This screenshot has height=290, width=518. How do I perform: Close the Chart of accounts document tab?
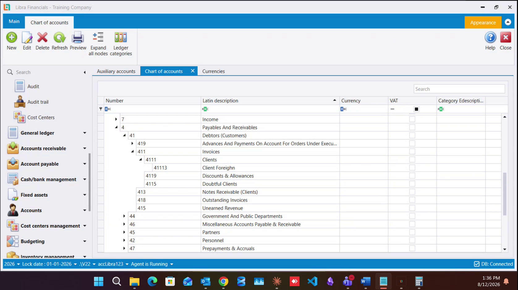click(x=193, y=71)
